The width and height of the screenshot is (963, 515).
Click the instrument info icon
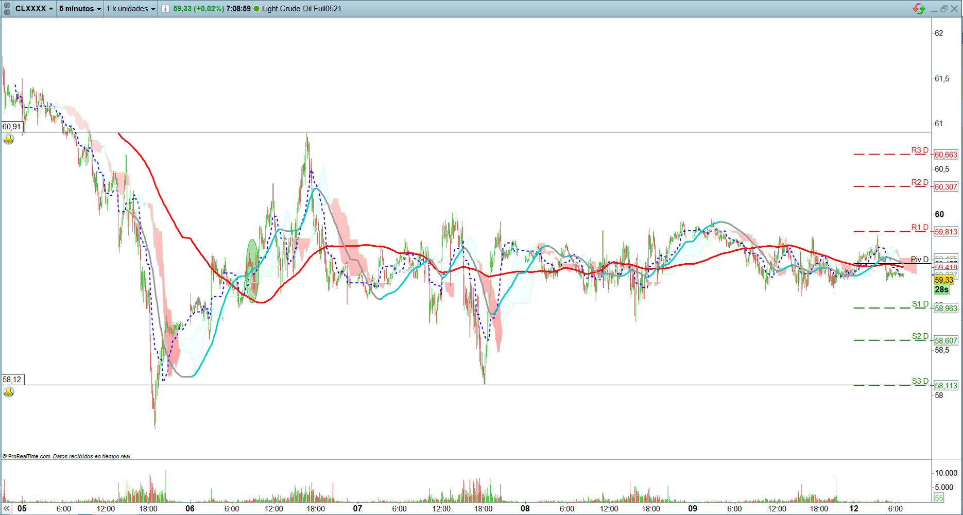[165, 9]
